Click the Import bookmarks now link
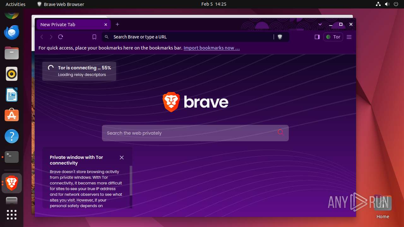This screenshot has width=404, height=227. [211, 48]
